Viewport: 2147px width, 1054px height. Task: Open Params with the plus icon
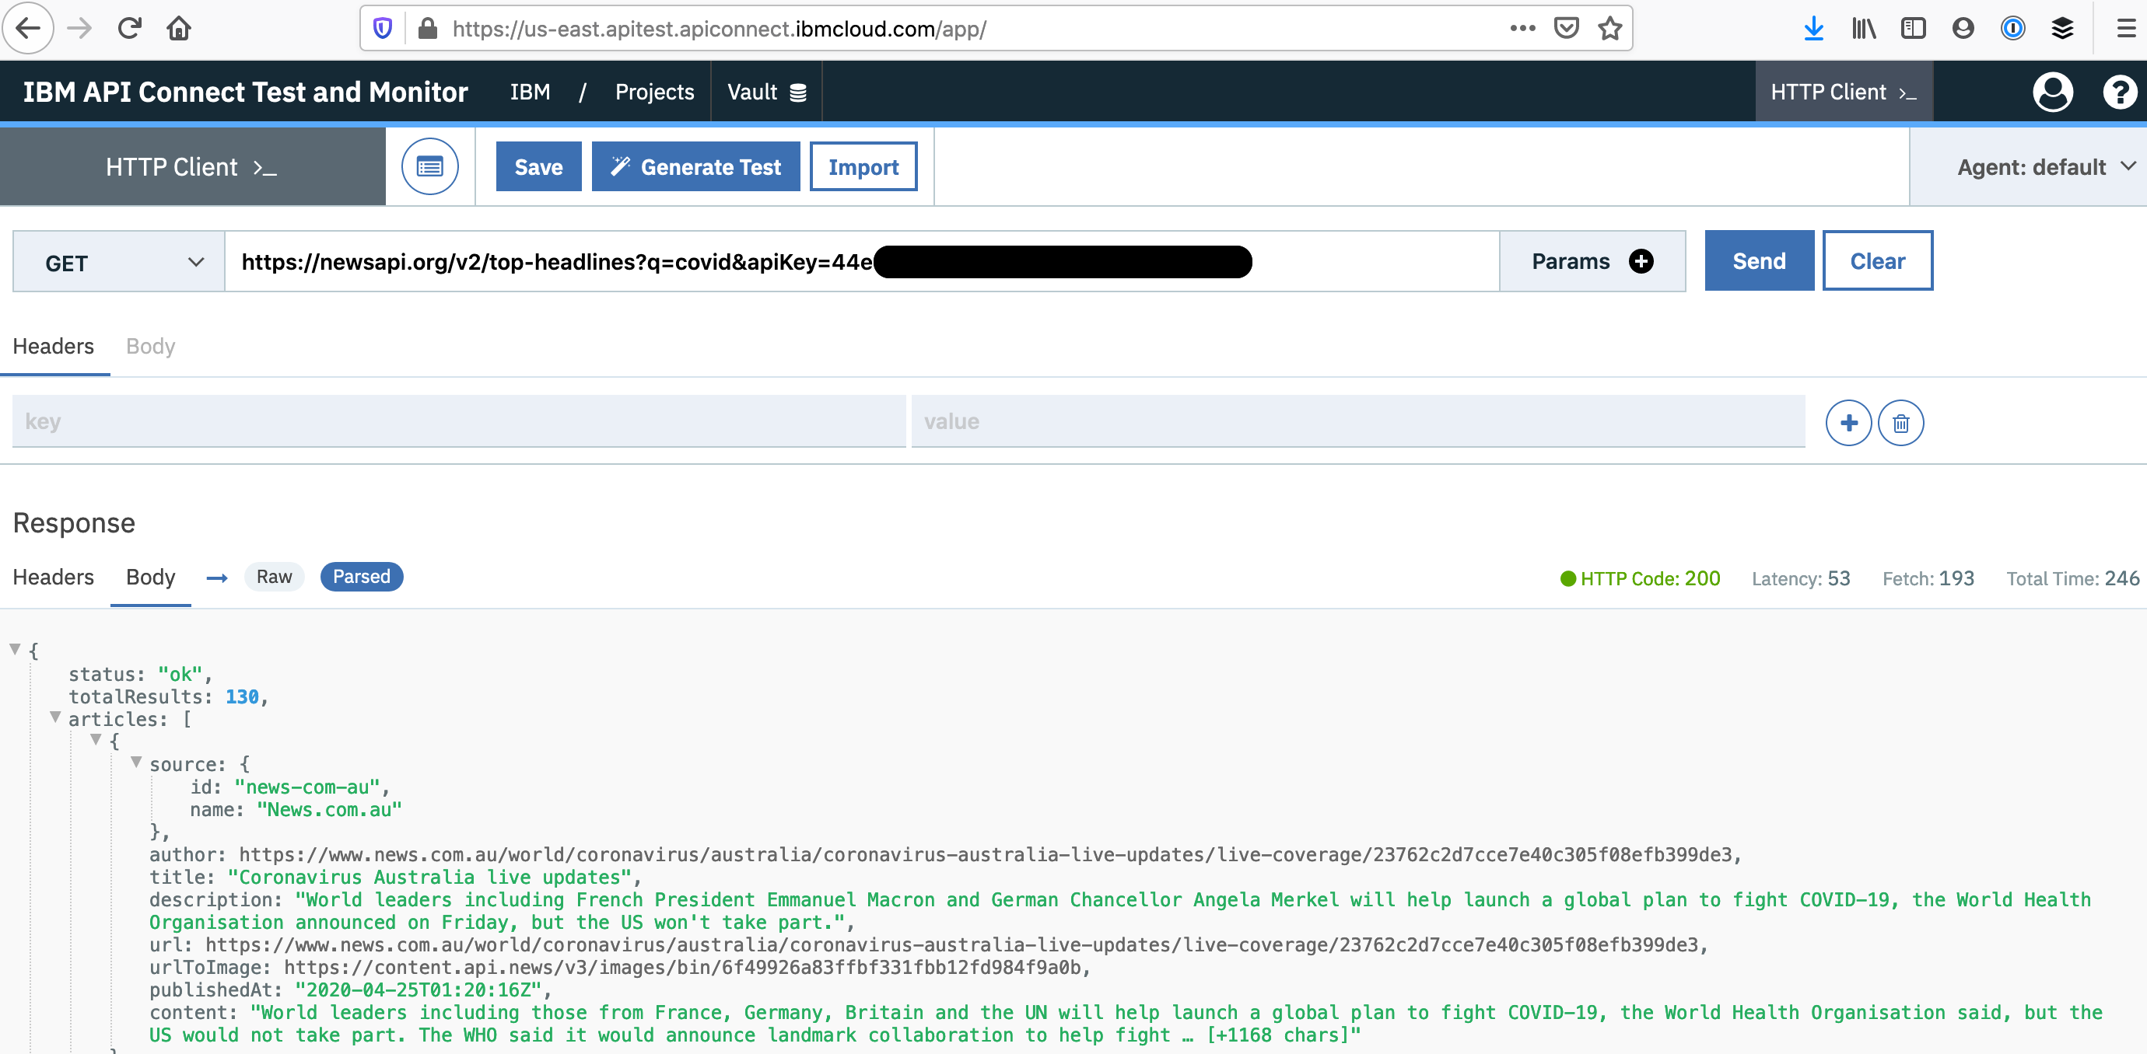click(1641, 260)
